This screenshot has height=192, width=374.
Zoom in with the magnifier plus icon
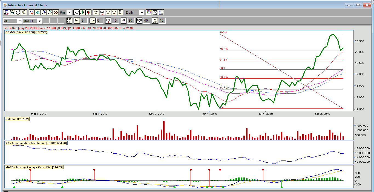pyautogui.click(x=44, y=12)
